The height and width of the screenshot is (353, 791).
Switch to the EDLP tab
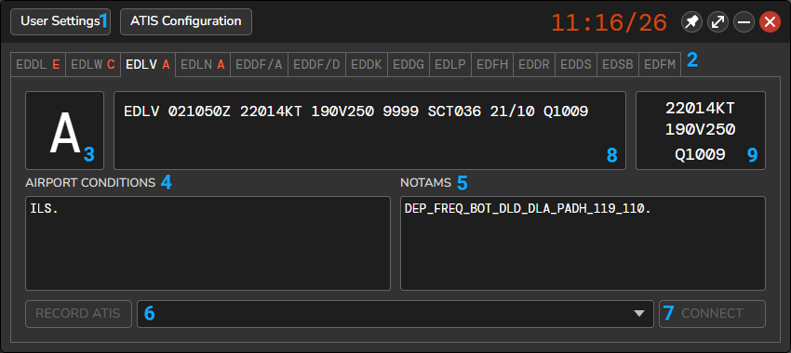click(x=450, y=65)
